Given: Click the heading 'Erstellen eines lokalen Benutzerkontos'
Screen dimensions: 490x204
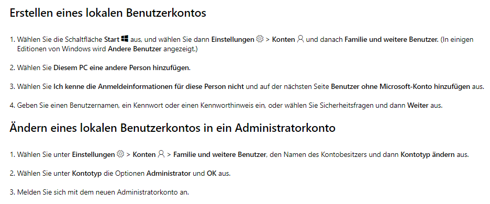Looking at the screenshot, I should coord(108,13).
